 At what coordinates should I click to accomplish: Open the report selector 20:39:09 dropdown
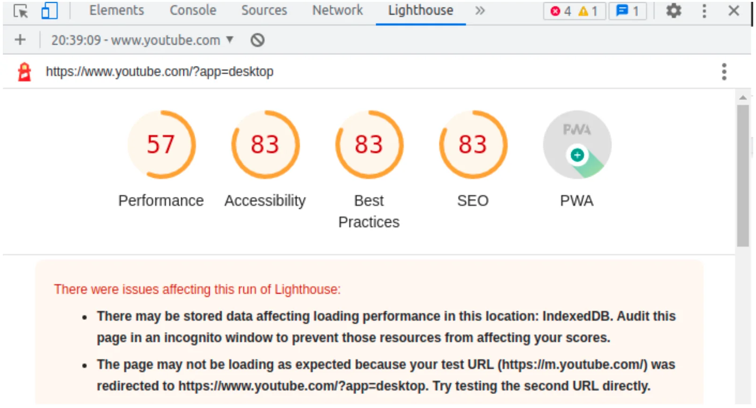(142, 40)
